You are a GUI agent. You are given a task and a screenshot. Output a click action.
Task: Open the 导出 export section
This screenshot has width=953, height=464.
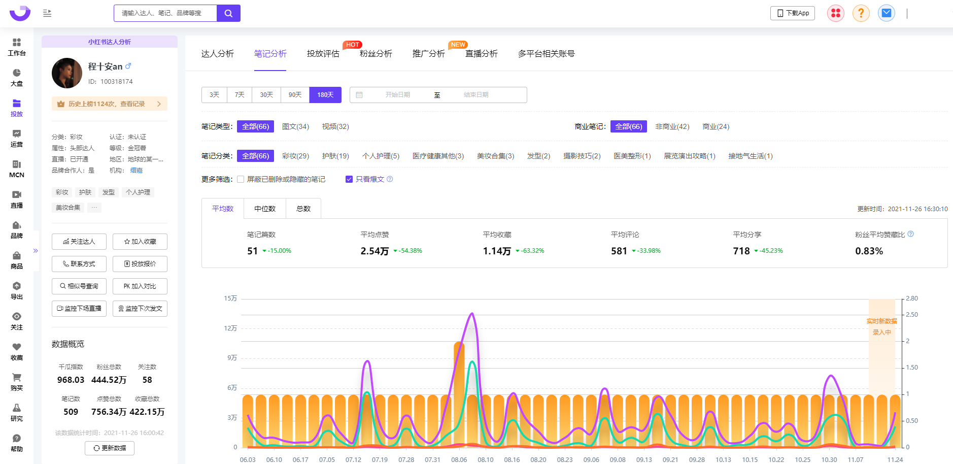click(17, 290)
